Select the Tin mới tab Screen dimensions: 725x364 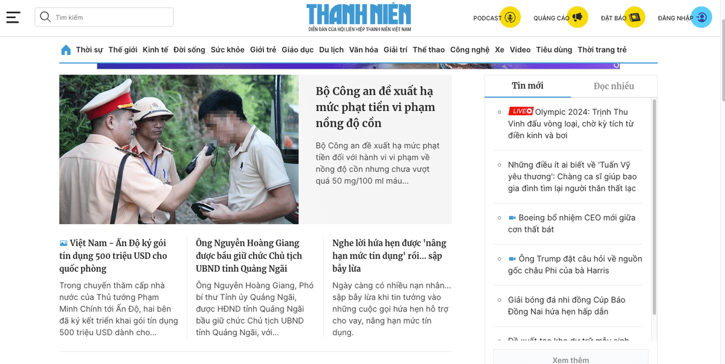[x=527, y=86]
